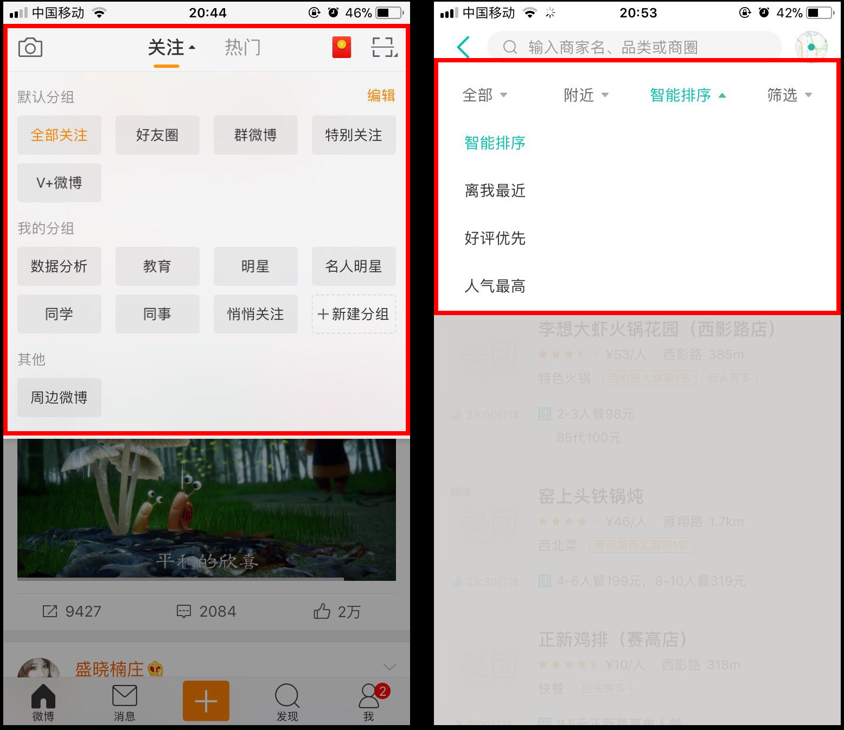Viewport: 844px width, 730px height.
Task: Tap the 新建分组 new group button
Action: tap(354, 314)
